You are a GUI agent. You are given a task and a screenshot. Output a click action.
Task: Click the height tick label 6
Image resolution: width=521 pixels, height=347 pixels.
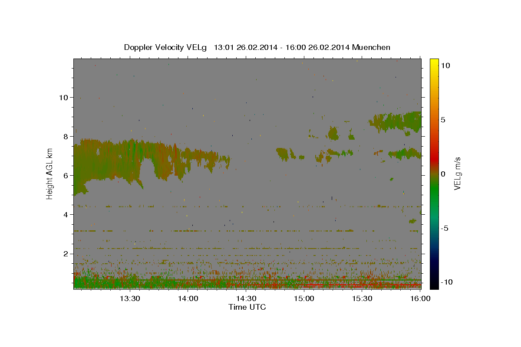[x=66, y=175]
